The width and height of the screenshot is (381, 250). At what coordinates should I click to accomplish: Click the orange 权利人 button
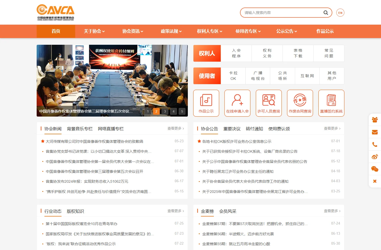point(207,53)
